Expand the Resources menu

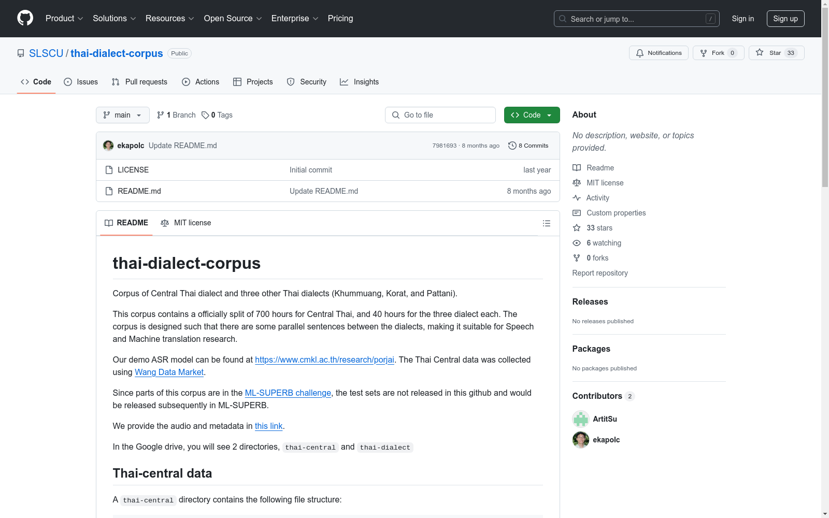170,19
